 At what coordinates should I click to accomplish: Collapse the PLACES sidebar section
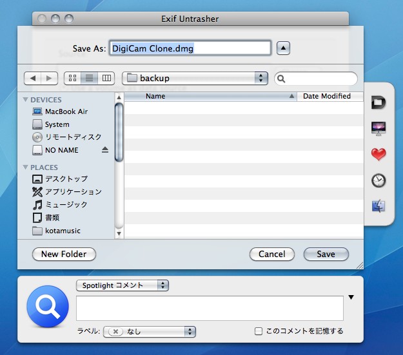tap(26, 168)
